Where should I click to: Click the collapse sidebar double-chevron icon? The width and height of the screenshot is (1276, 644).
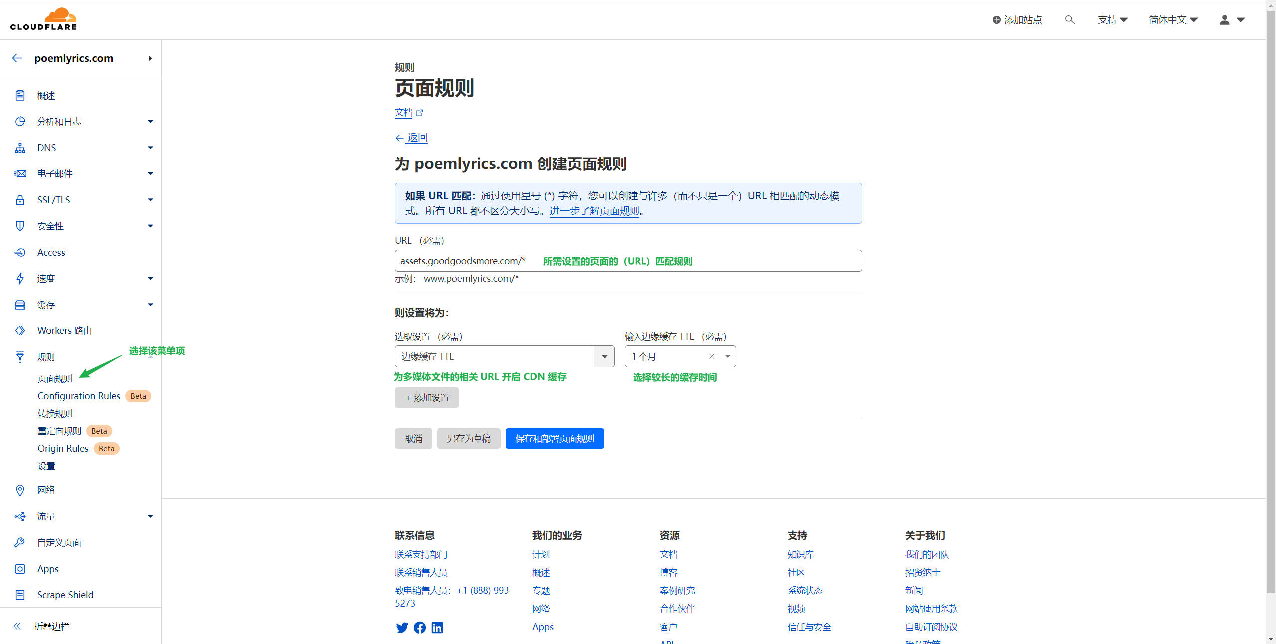pyautogui.click(x=17, y=626)
